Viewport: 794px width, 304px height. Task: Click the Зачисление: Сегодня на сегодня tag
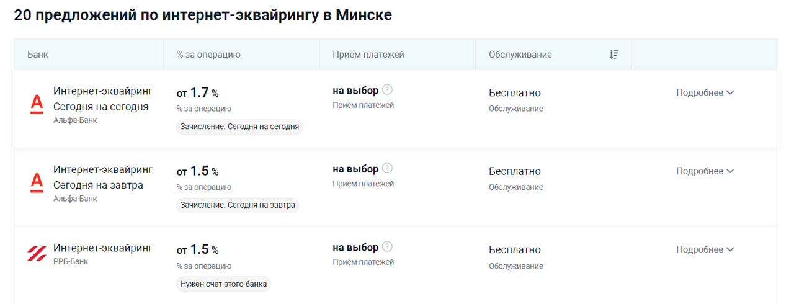click(239, 127)
